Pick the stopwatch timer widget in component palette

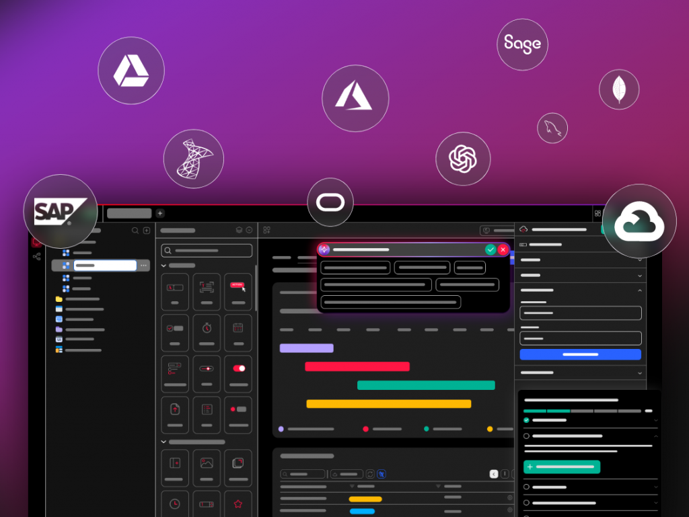[207, 328]
